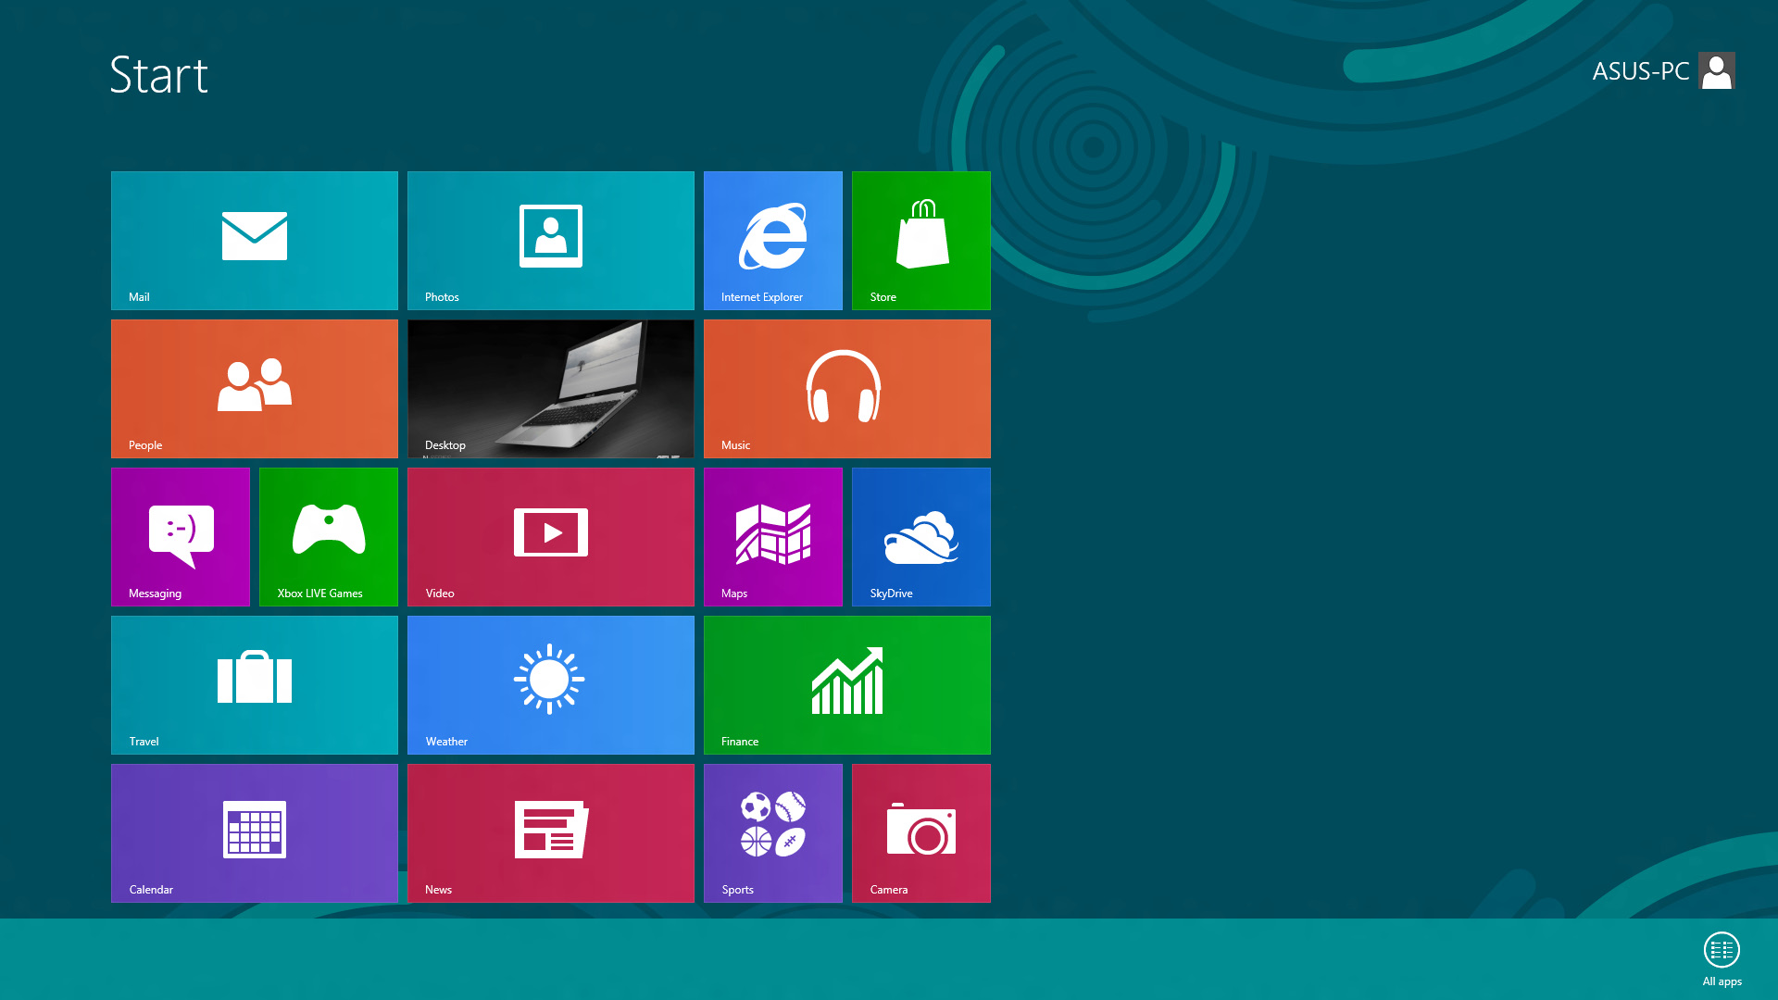Open the People app
Viewport: 1778px width, 1000px height.
click(254, 388)
